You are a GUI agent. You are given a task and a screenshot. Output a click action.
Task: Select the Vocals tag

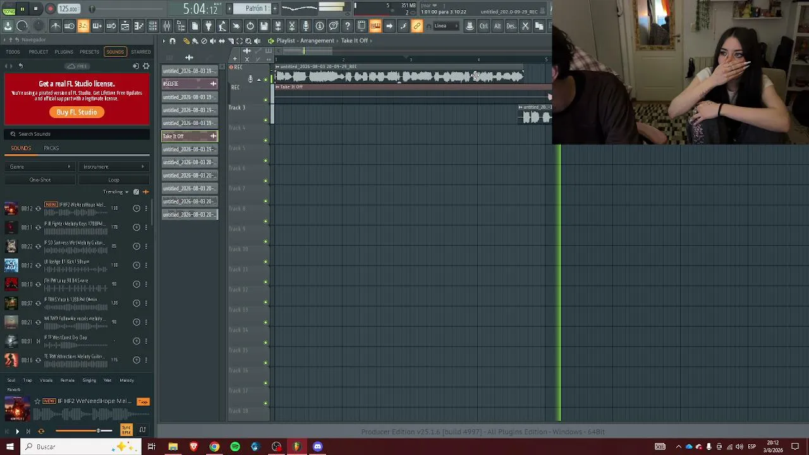pos(46,380)
